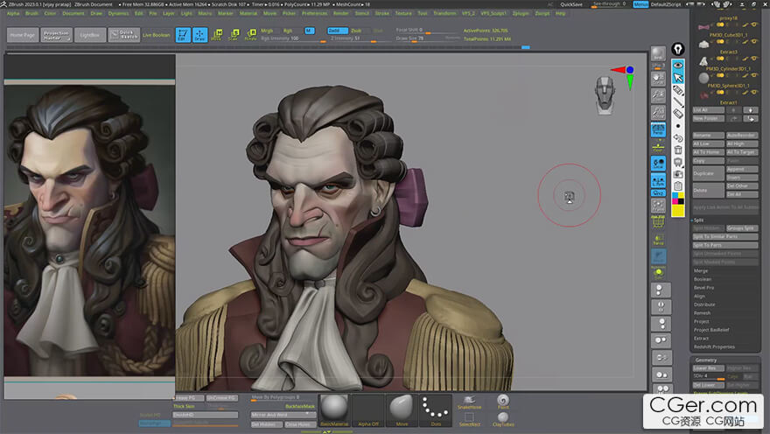The width and height of the screenshot is (770, 434).
Task: Click the move-down arrow beside List All
Action: (x=751, y=110)
